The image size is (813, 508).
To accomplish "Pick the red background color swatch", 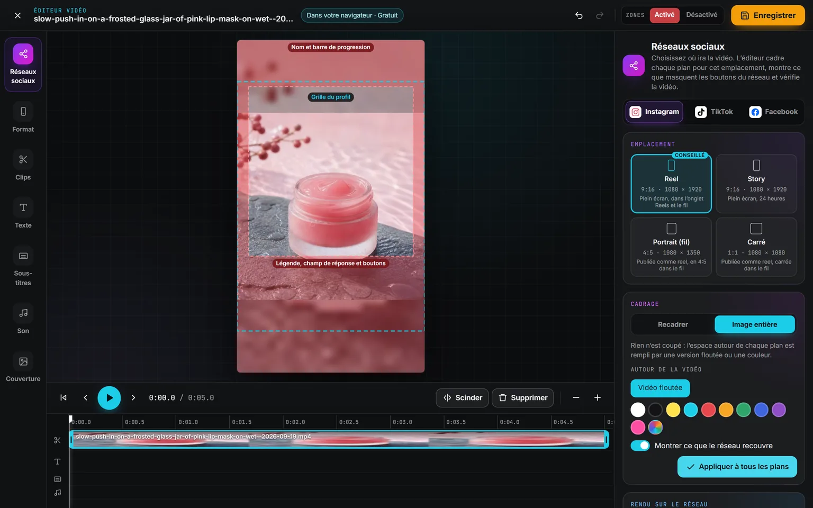I will coord(708,410).
